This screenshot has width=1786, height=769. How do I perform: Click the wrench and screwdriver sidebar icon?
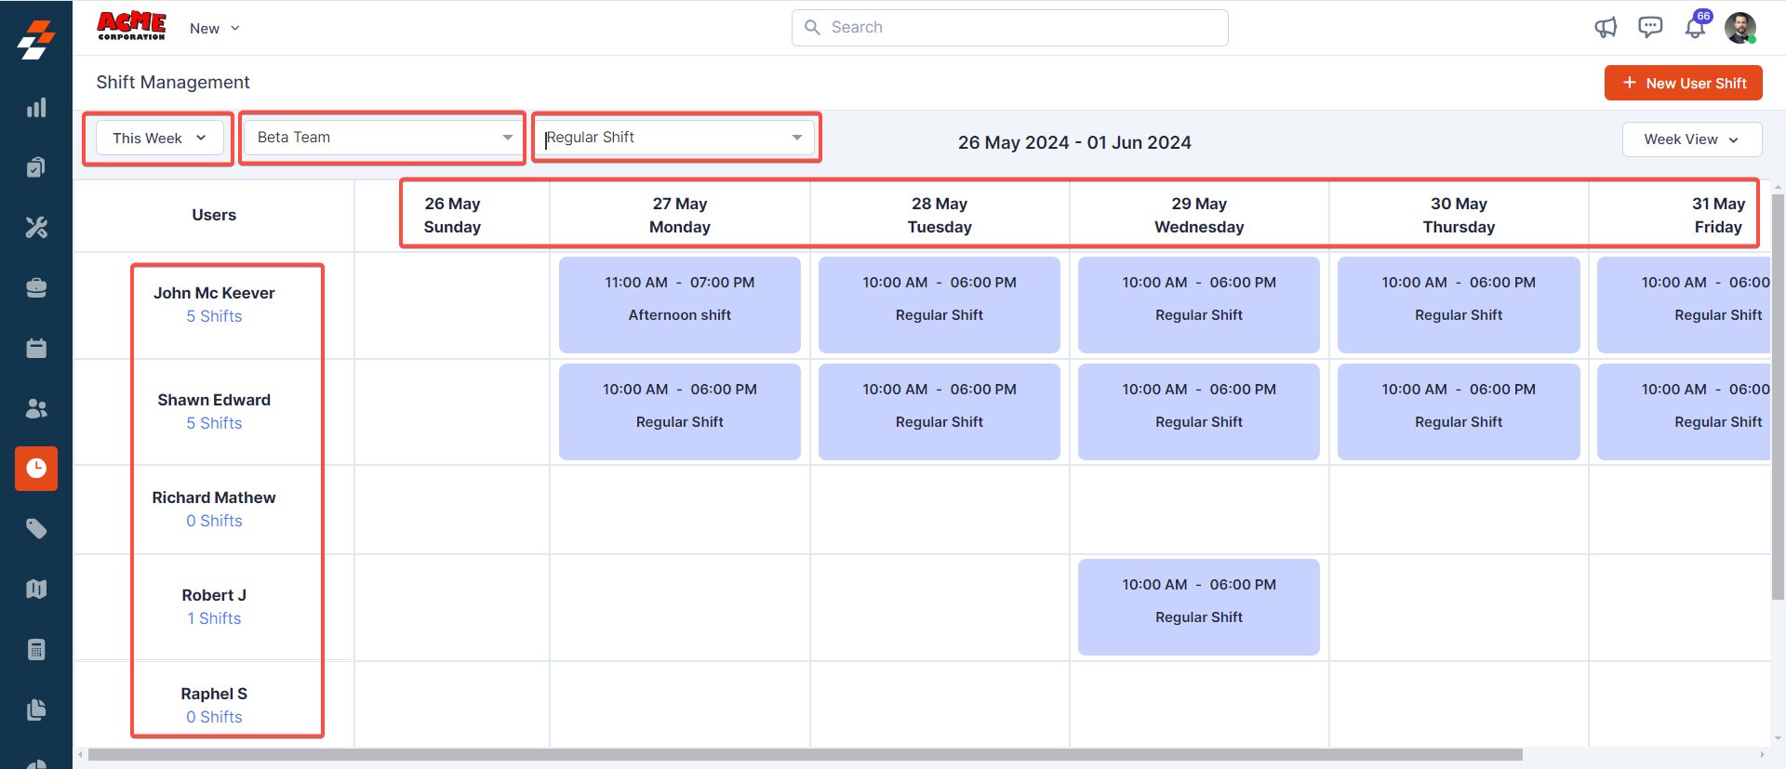(36, 228)
